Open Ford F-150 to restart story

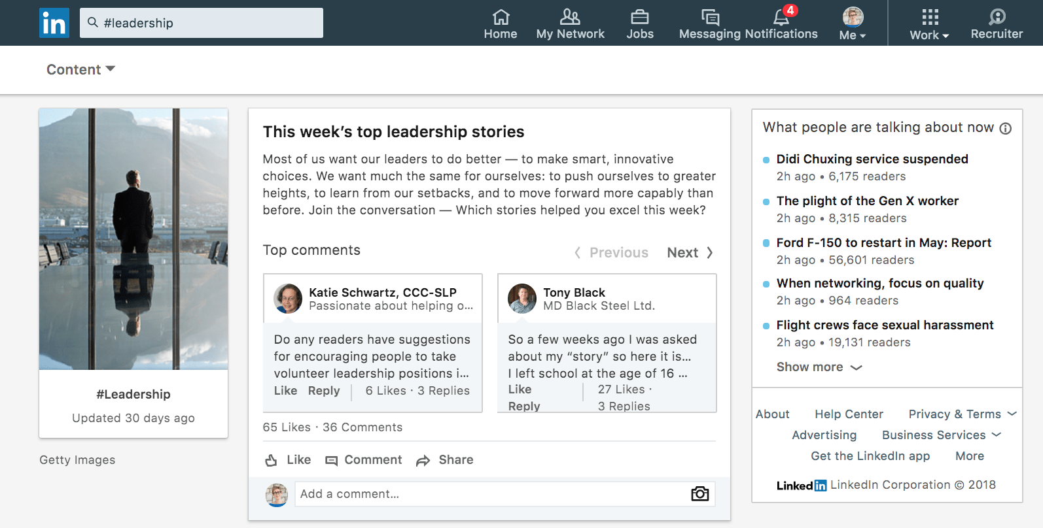pyautogui.click(x=884, y=243)
